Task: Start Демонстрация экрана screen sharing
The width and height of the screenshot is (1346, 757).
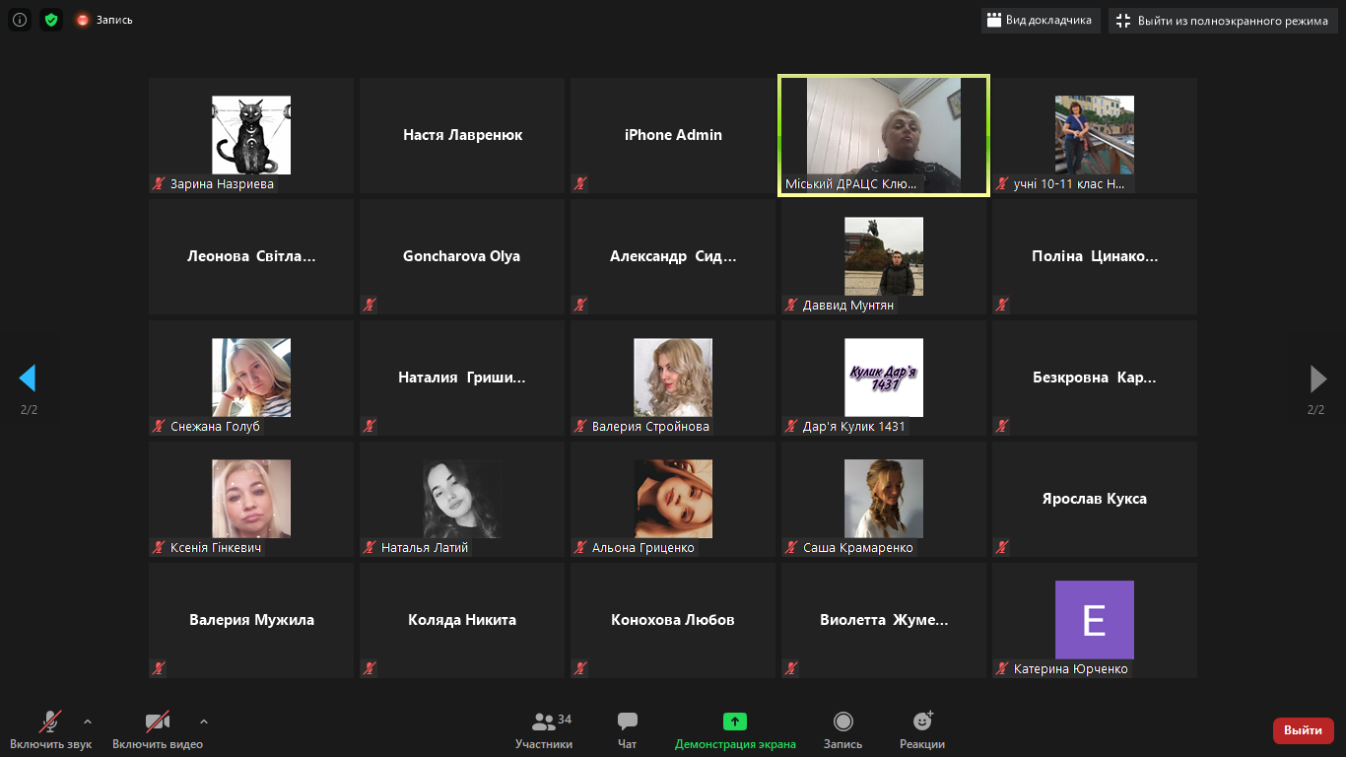Action: 735,730
